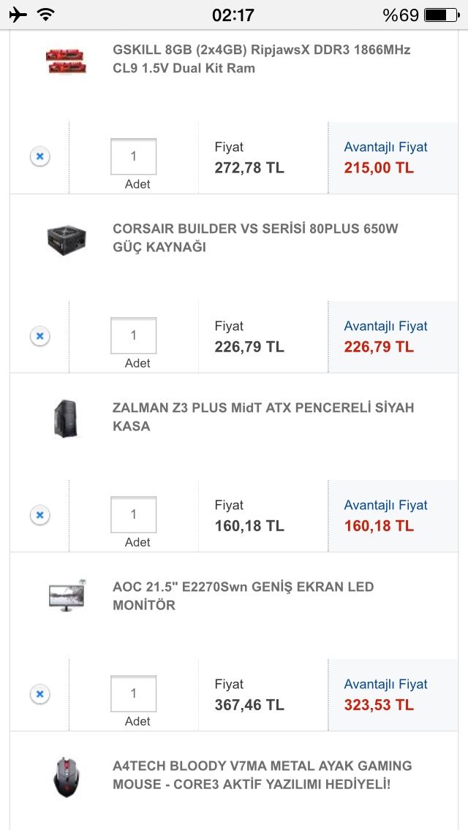Edit quantity field for GSKILL RAM
Image resolution: width=468 pixels, height=830 pixels.
point(134,156)
